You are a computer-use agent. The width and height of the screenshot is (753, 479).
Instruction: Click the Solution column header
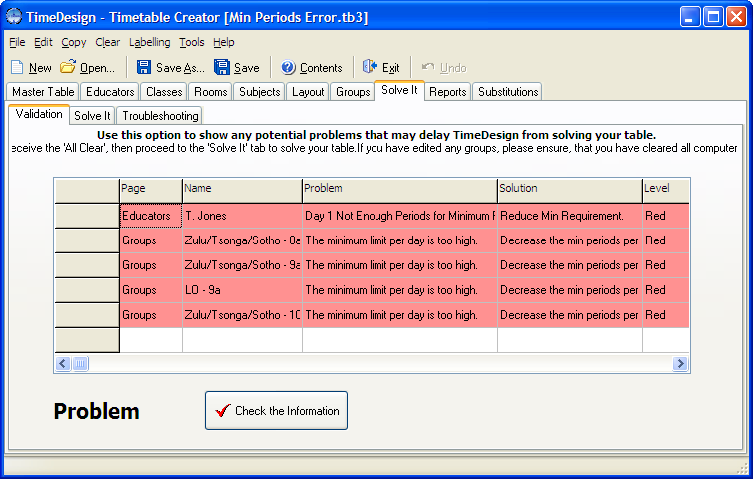570,190
